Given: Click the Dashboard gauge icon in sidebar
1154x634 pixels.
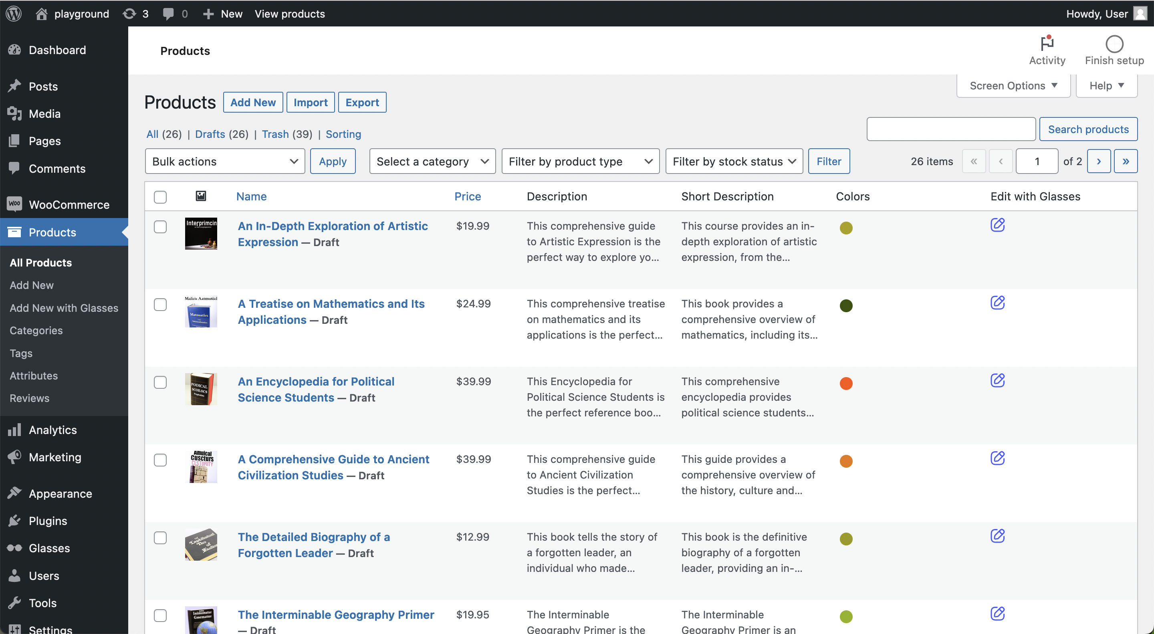Looking at the screenshot, I should tap(14, 50).
